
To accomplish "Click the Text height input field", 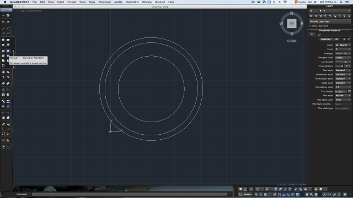I will point(341,91).
